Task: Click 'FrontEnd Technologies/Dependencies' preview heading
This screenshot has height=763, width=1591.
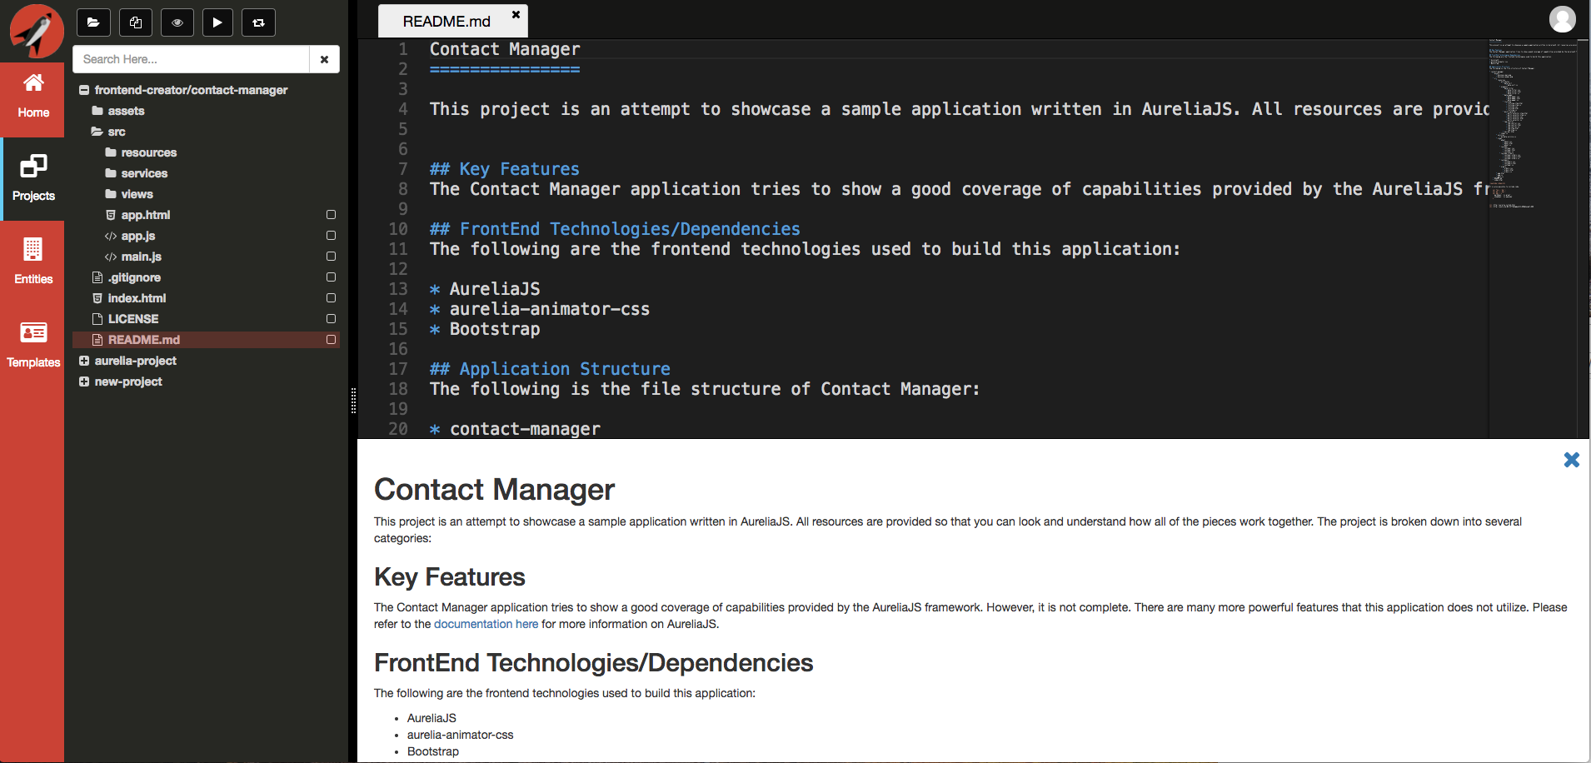Action: [593, 663]
